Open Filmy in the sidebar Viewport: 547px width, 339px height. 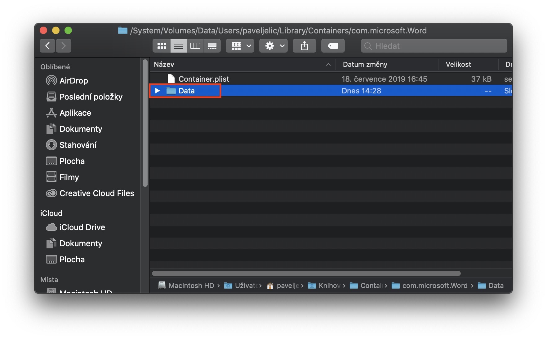(x=62, y=177)
